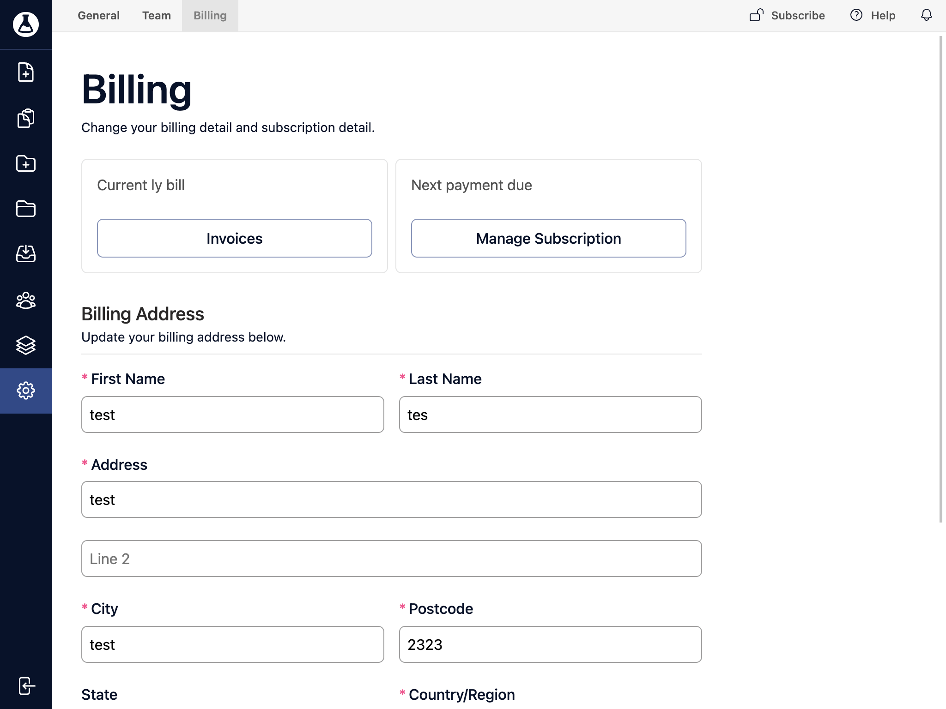This screenshot has height=709, width=946.
Task: Click the Postcode input field
Action: [550, 644]
